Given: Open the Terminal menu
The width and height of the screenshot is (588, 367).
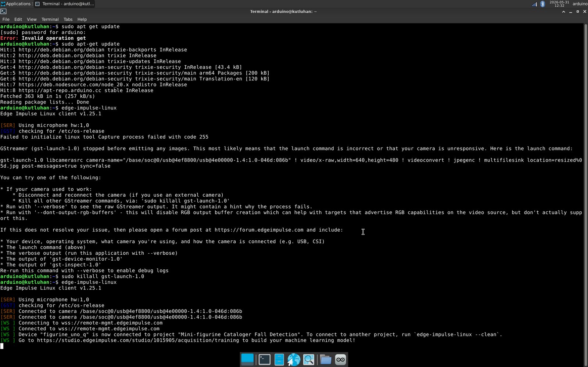Looking at the screenshot, I should (50, 19).
